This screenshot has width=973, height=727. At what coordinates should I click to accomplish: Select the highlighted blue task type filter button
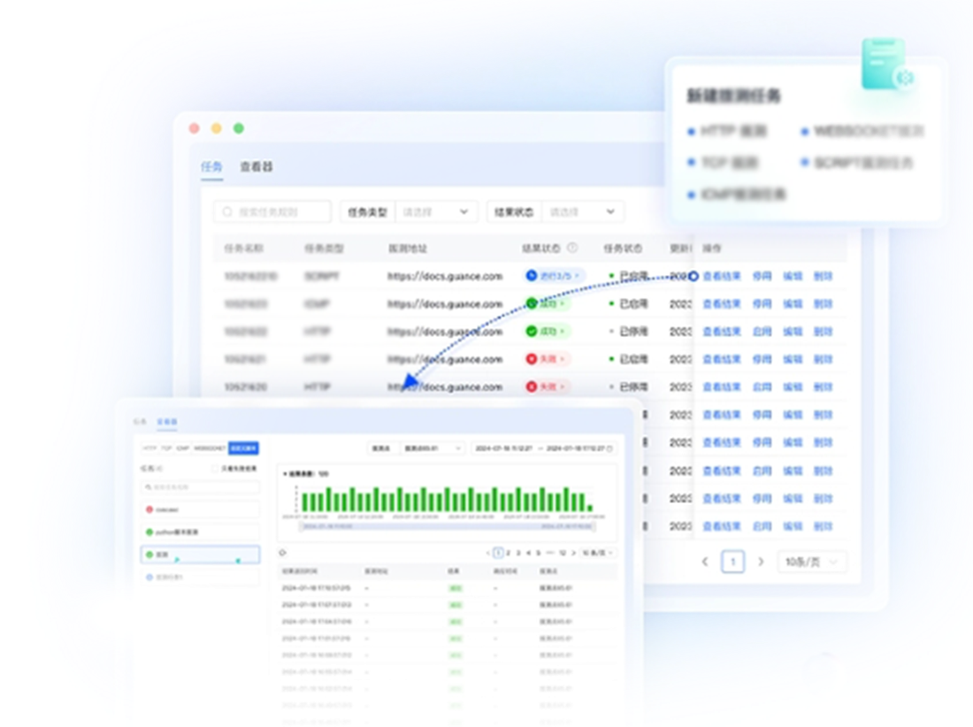click(243, 448)
